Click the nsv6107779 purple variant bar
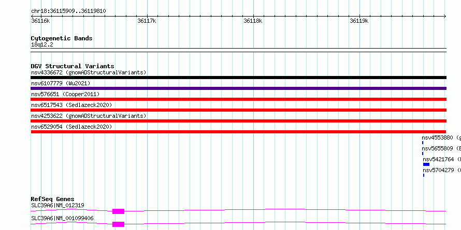 [238, 88]
